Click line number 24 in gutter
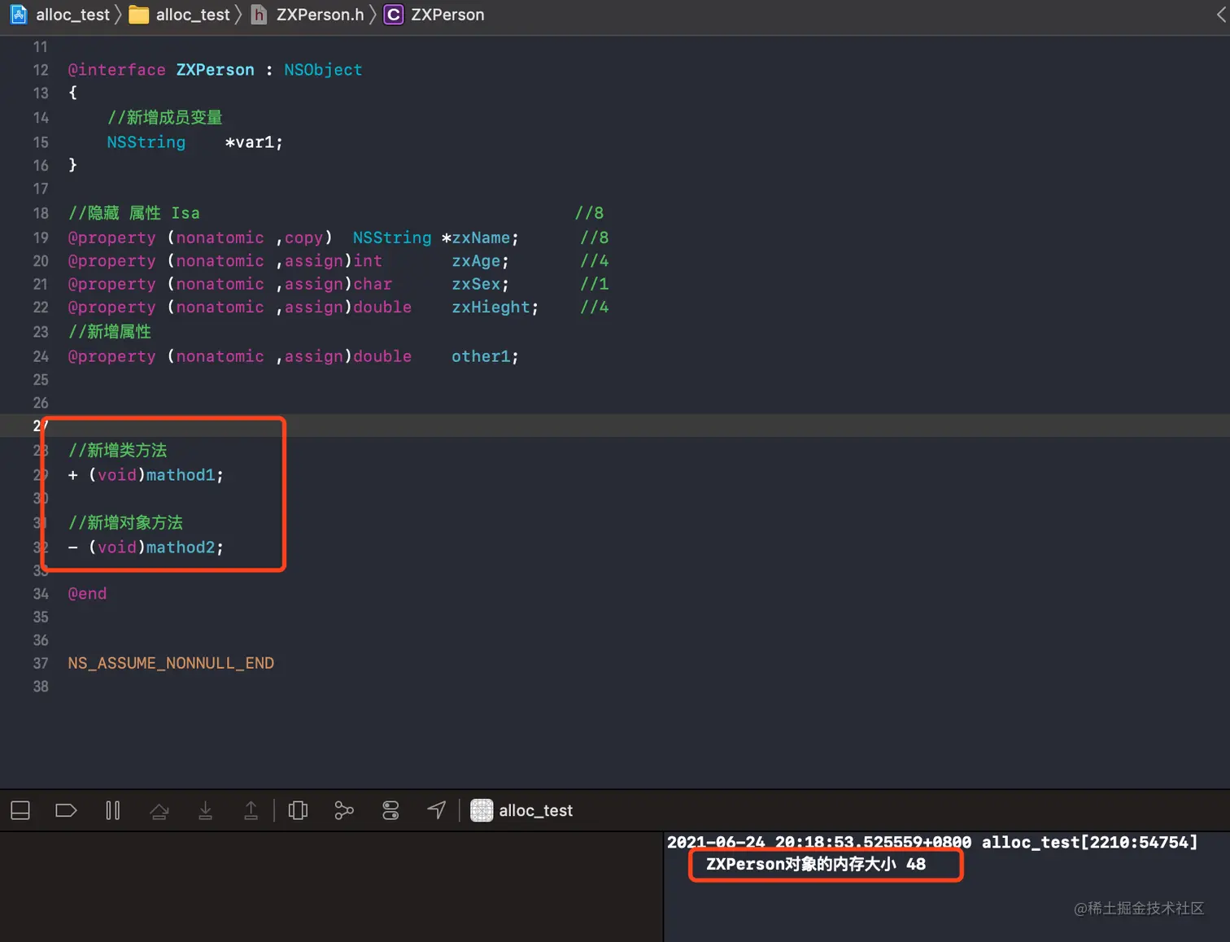The image size is (1230, 942). [x=41, y=356]
